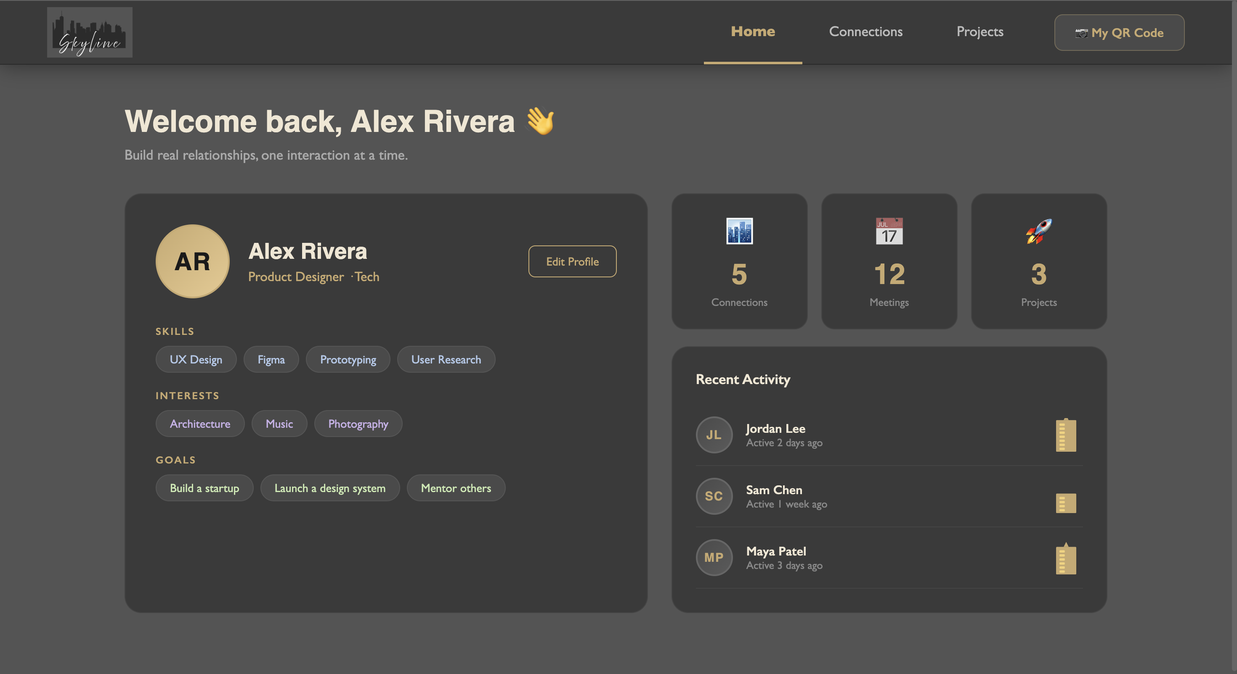The image size is (1237, 674).
Task: Click the rocket Projects stat icon
Action: (1039, 231)
